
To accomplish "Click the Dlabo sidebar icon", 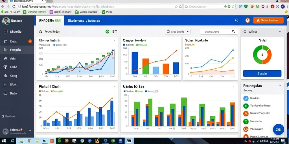I will click(5, 67).
